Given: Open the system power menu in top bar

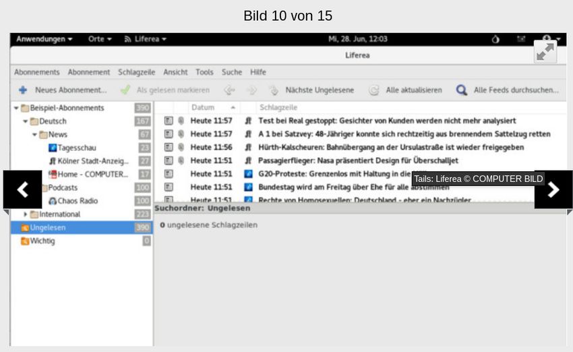Looking at the screenshot, I should (x=551, y=38).
